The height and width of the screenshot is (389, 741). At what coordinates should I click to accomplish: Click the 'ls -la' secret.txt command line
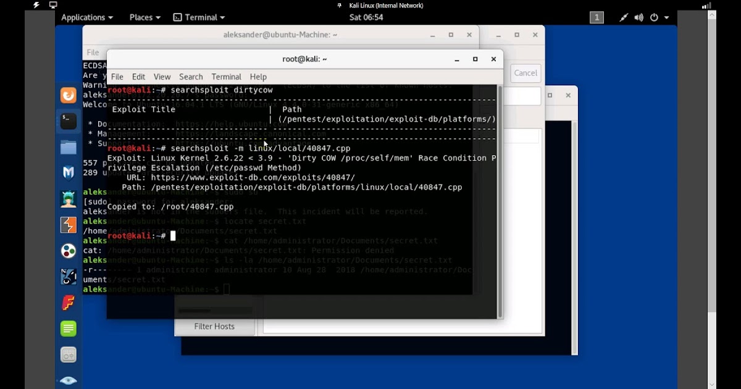338,261
